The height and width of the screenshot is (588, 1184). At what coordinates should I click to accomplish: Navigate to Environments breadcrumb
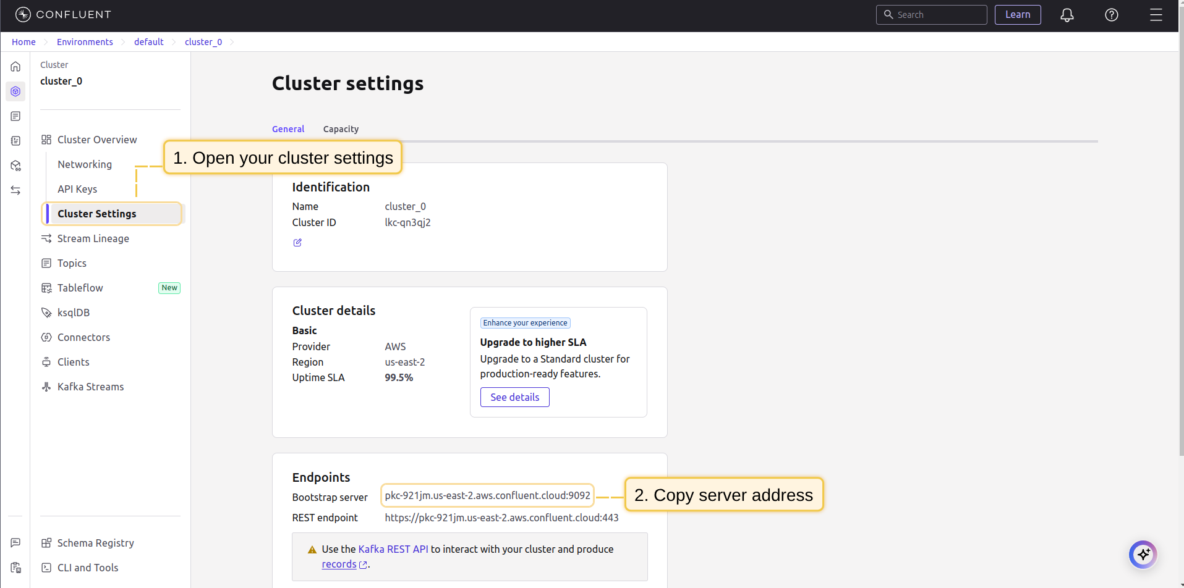pyautogui.click(x=85, y=42)
